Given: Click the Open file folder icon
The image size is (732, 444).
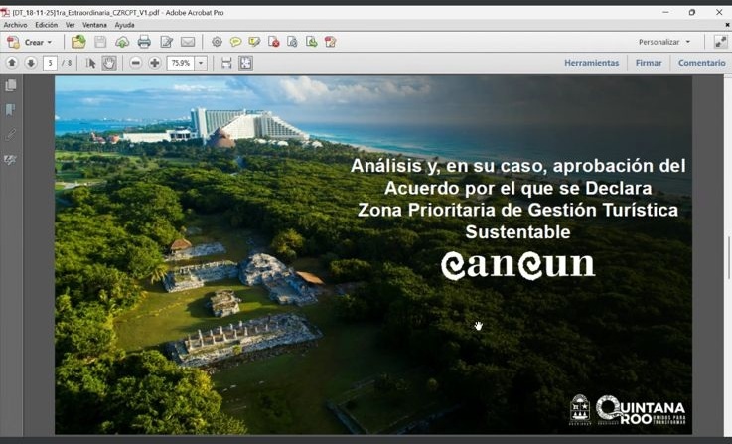Looking at the screenshot, I should (78, 42).
